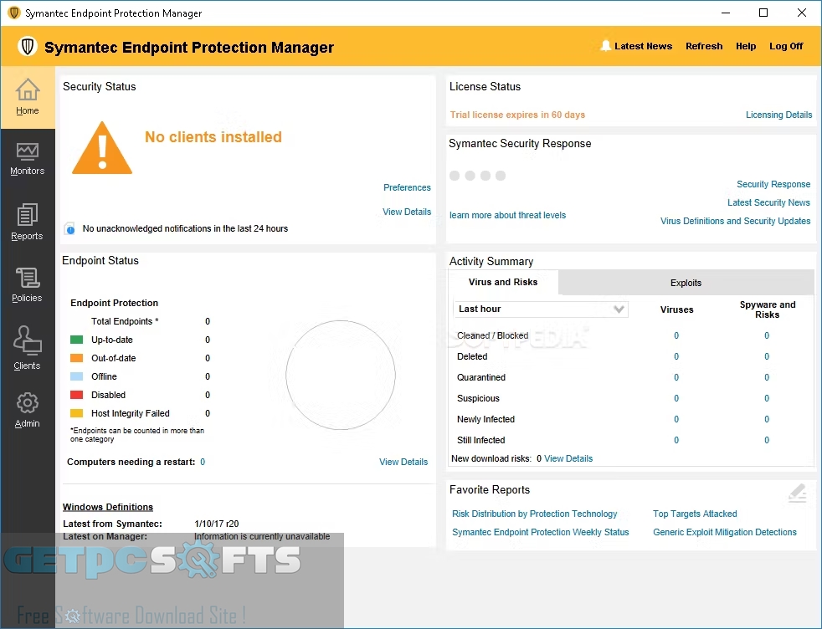The image size is (822, 629).
Task: Click View Details under Endpoint Status
Action: 403,462
